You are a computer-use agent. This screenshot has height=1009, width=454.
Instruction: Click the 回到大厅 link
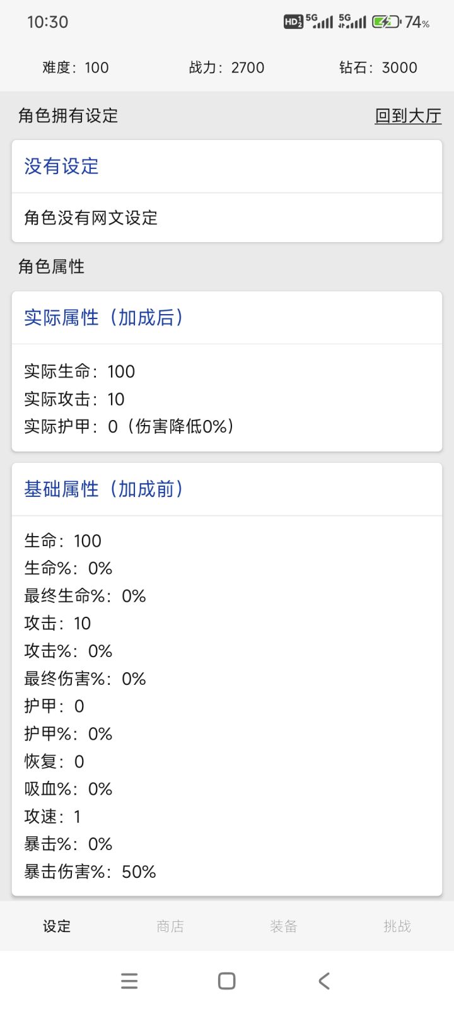click(x=408, y=116)
